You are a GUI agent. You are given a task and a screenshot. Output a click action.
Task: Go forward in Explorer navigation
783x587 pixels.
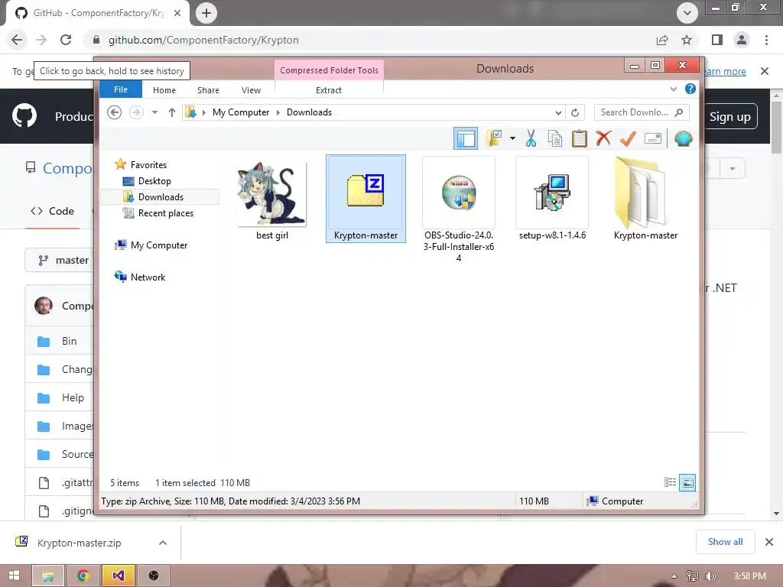click(136, 112)
